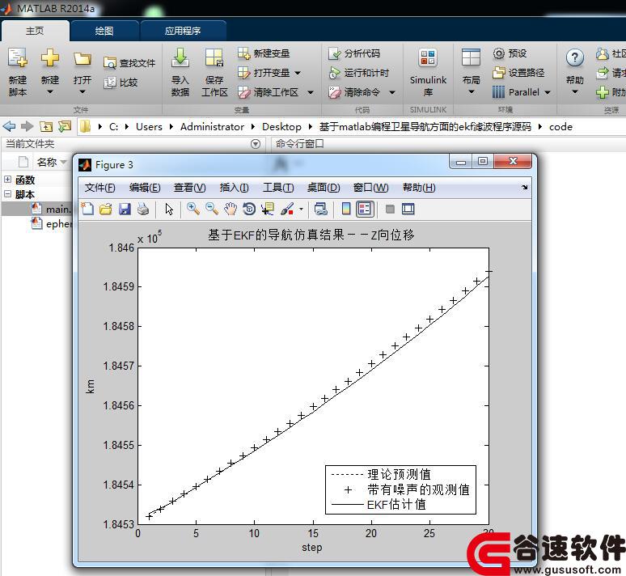Switch to the 主页 ribbon tab
626x576 pixels.
tap(35, 31)
